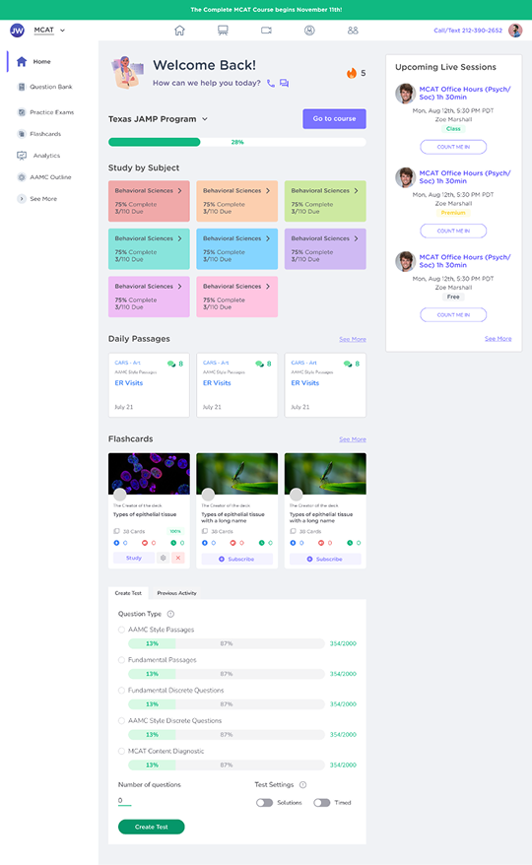Viewport: 532px width, 865px height.
Task: Click the green Create Test button
Action: coord(151,827)
